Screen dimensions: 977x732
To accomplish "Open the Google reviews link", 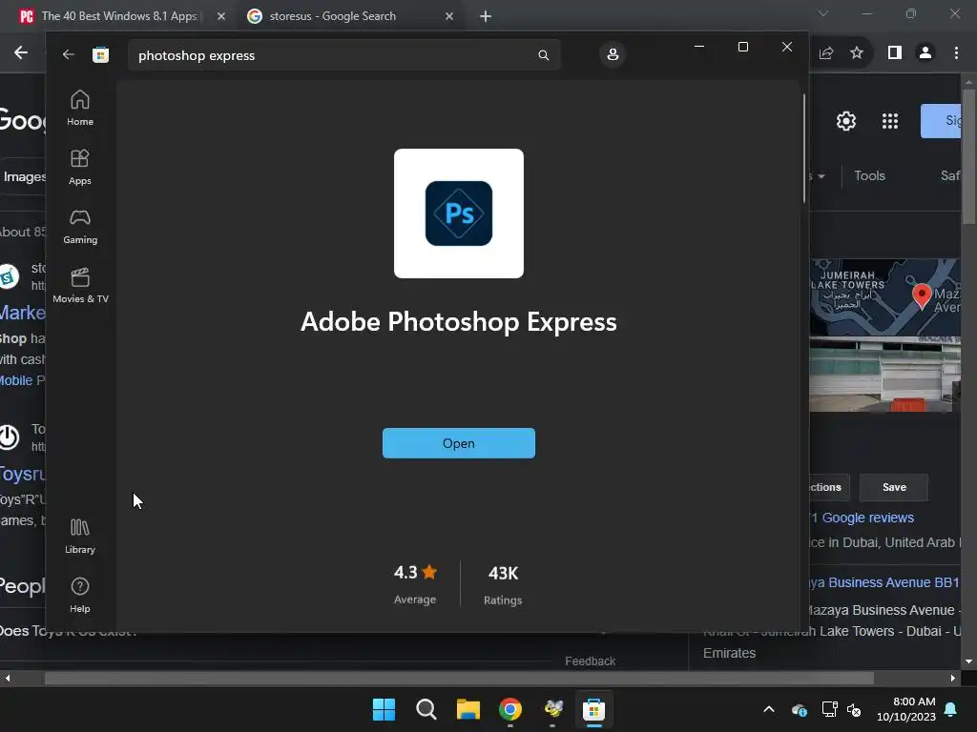I will pos(863,518).
